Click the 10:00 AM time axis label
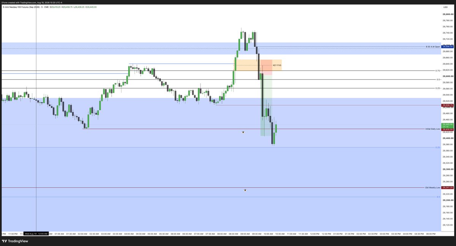This screenshot has width=456, height=246. pos(268,234)
